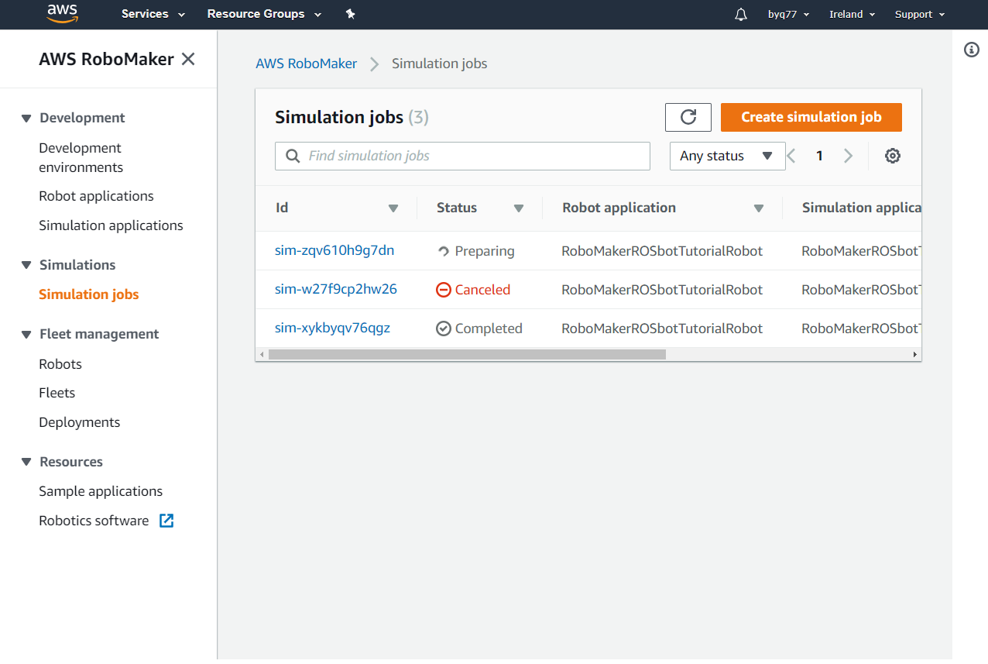Image resolution: width=988 pixels, height=664 pixels.
Task: Open Robot applications page
Action: click(96, 196)
